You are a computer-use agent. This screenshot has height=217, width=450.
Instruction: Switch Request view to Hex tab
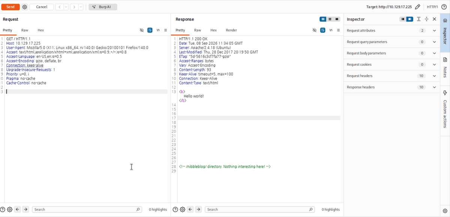tap(40, 30)
